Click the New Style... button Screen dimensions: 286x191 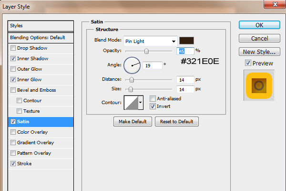click(x=259, y=52)
